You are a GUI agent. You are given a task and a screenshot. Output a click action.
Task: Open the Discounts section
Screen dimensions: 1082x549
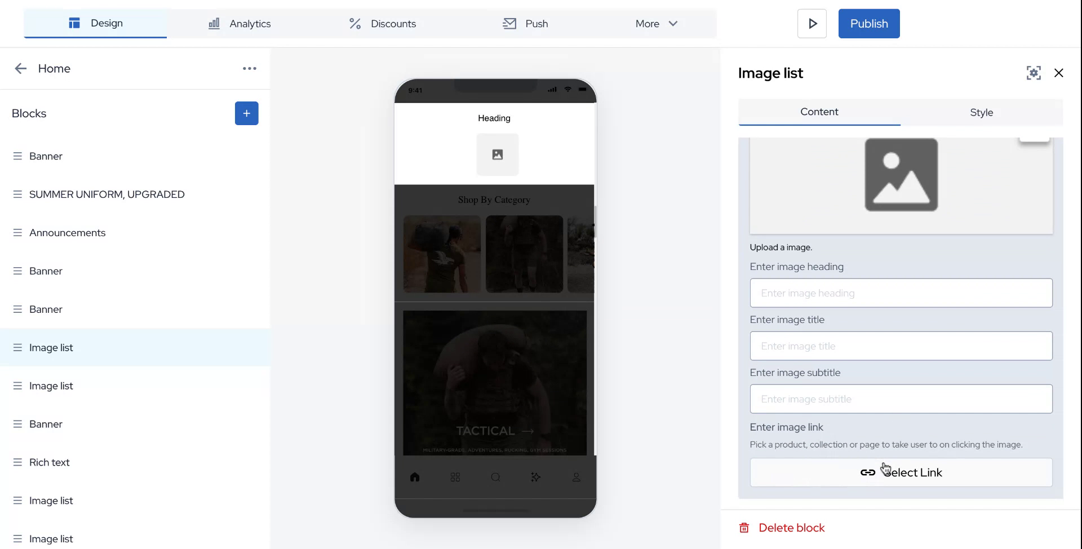click(383, 24)
